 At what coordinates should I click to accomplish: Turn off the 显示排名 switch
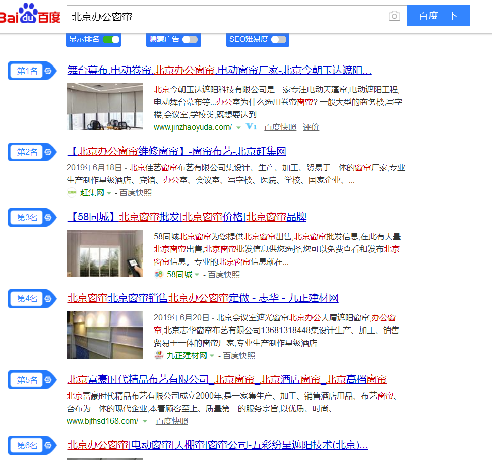tap(111, 39)
